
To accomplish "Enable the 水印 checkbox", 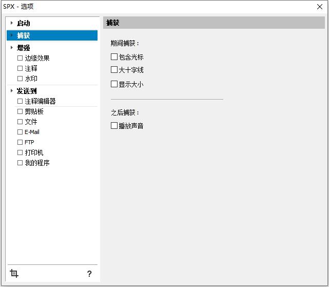I will point(21,79).
